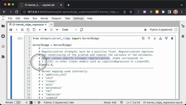The width and height of the screenshot is (186, 105).
Task: Open the file browser folder sidebar icon
Action: coord(3,26)
